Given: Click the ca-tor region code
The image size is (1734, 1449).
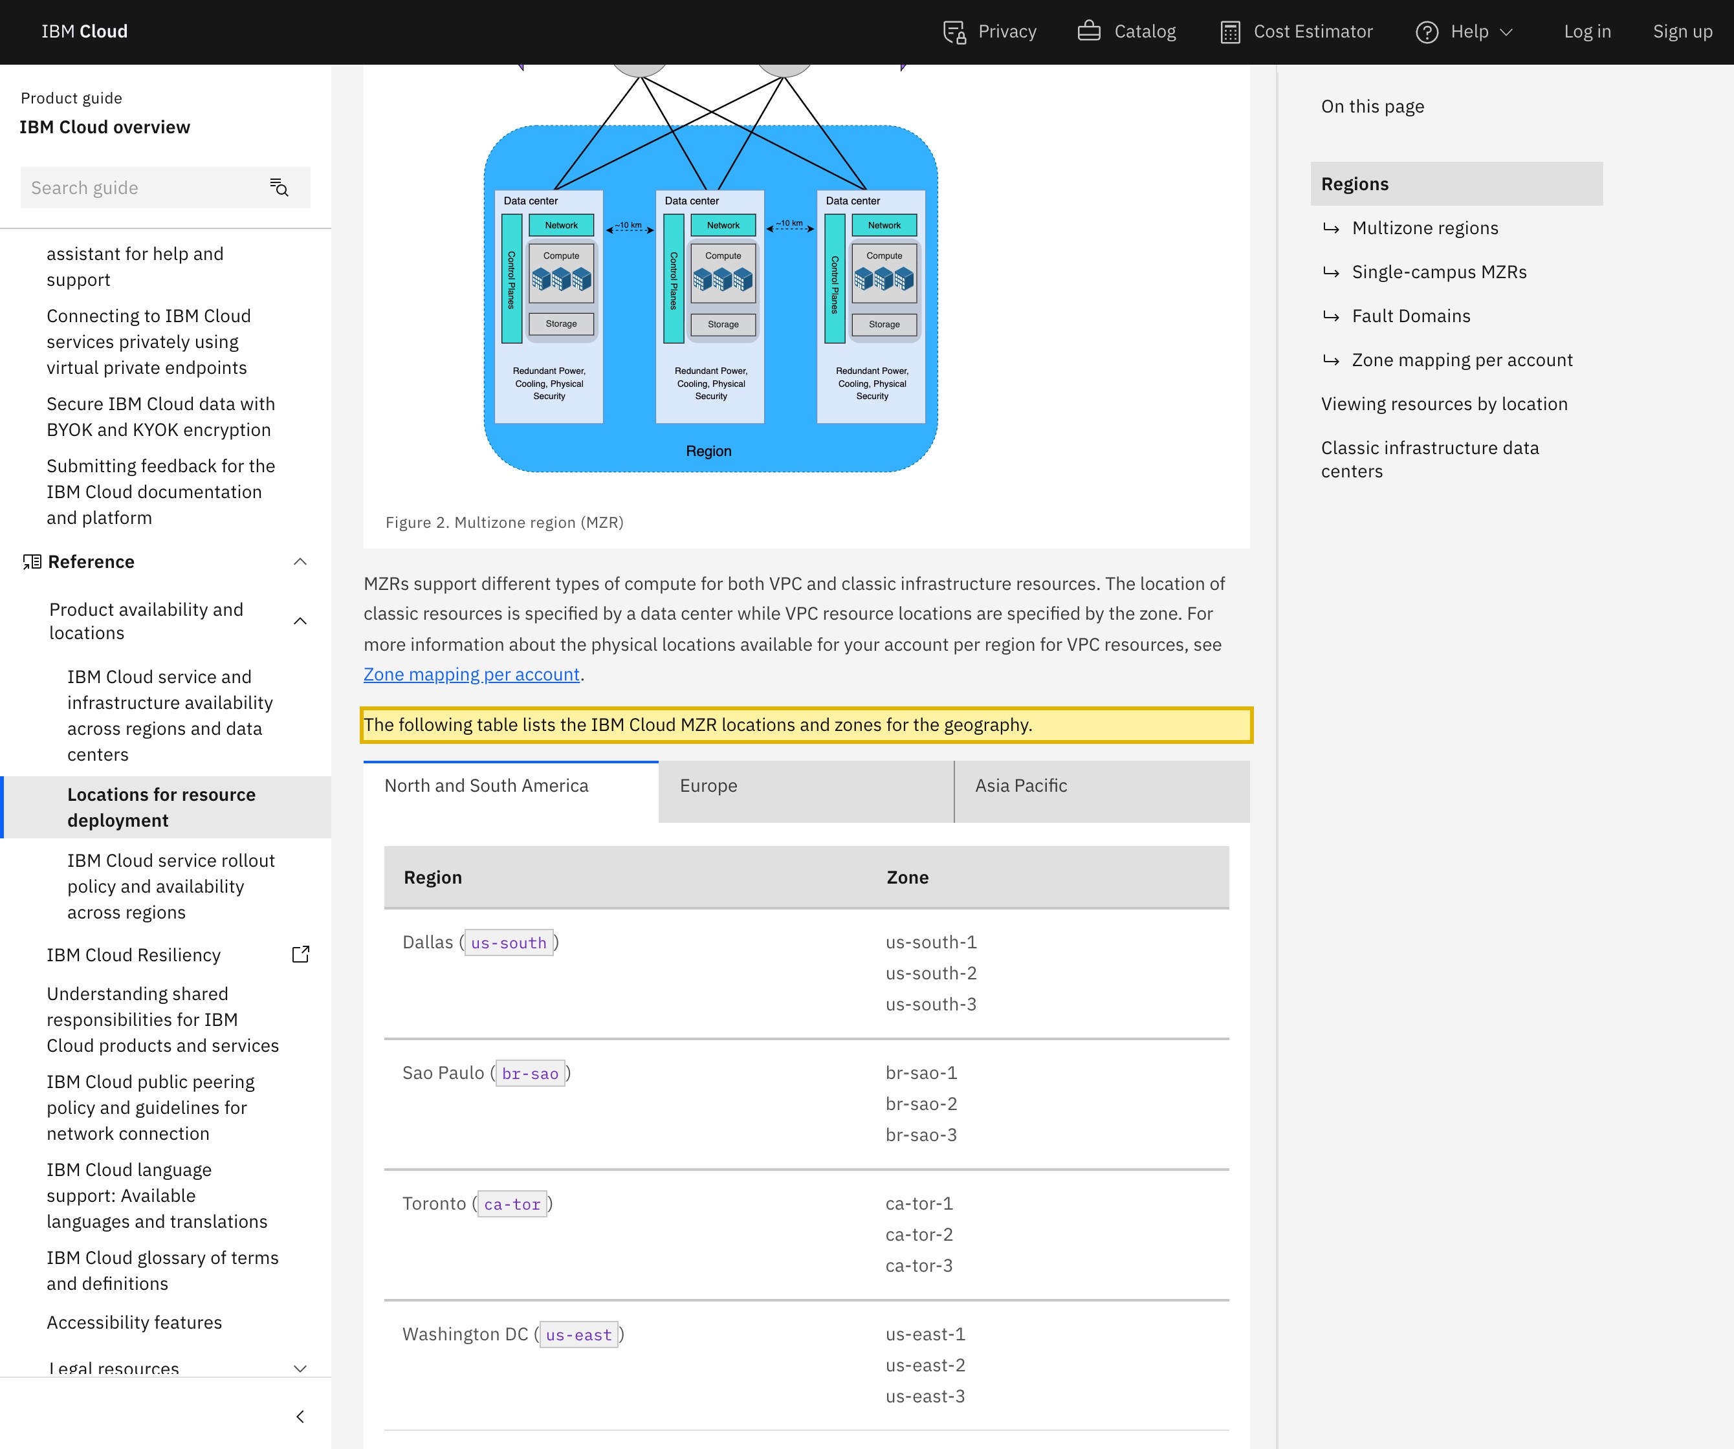Looking at the screenshot, I should click(x=512, y=1204).
